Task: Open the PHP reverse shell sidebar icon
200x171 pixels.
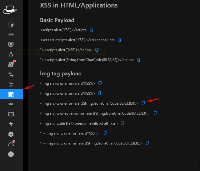Action: 11,35
